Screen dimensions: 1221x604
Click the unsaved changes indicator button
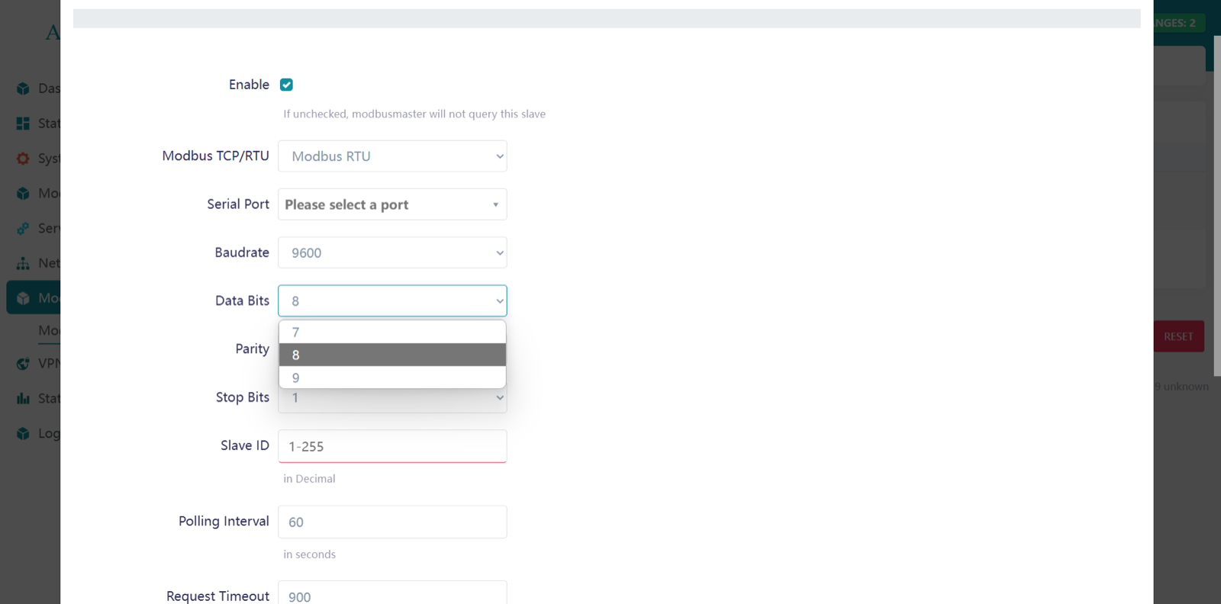[x=1179, y=23]
